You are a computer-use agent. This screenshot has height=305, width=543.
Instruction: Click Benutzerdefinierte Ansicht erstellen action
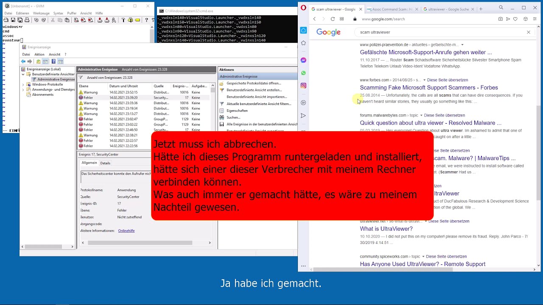click(254, 90)
